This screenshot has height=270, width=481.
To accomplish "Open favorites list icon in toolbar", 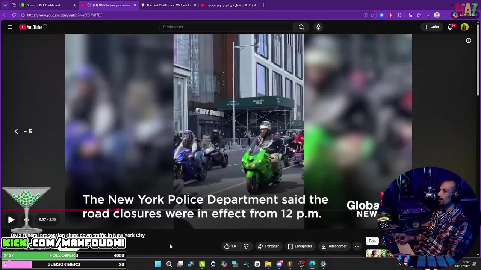I will [419, 15].
